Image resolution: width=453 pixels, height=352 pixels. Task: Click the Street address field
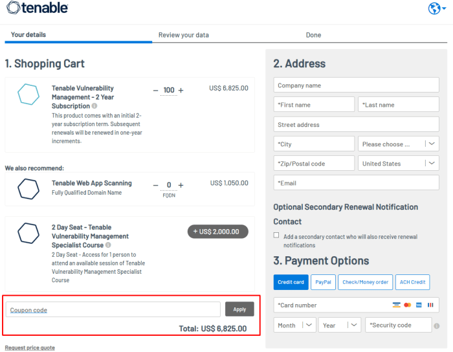click(356, 124)
